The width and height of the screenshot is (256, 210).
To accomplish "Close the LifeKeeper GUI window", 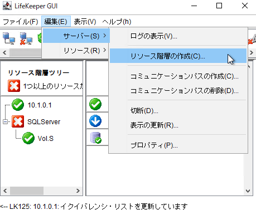I will tap(245, 6).
